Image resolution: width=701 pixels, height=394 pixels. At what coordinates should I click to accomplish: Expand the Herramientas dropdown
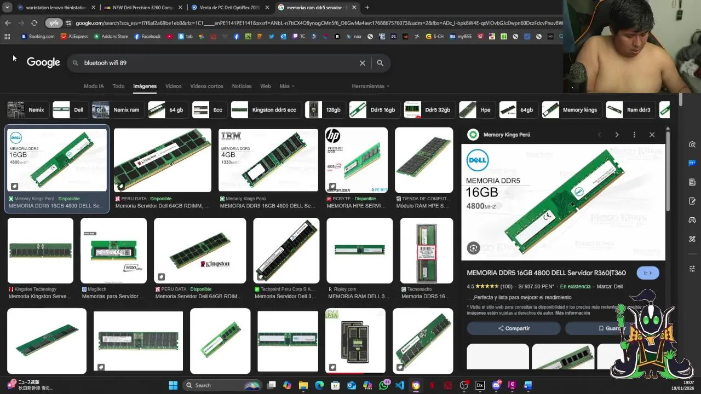(371, 86)
